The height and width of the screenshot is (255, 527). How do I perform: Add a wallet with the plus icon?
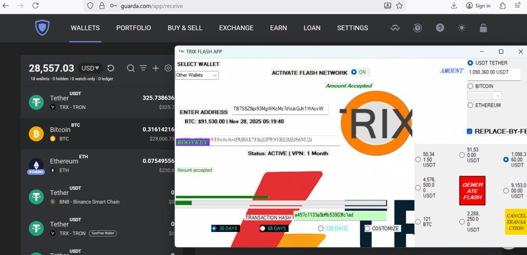click(x=155, y=68)
